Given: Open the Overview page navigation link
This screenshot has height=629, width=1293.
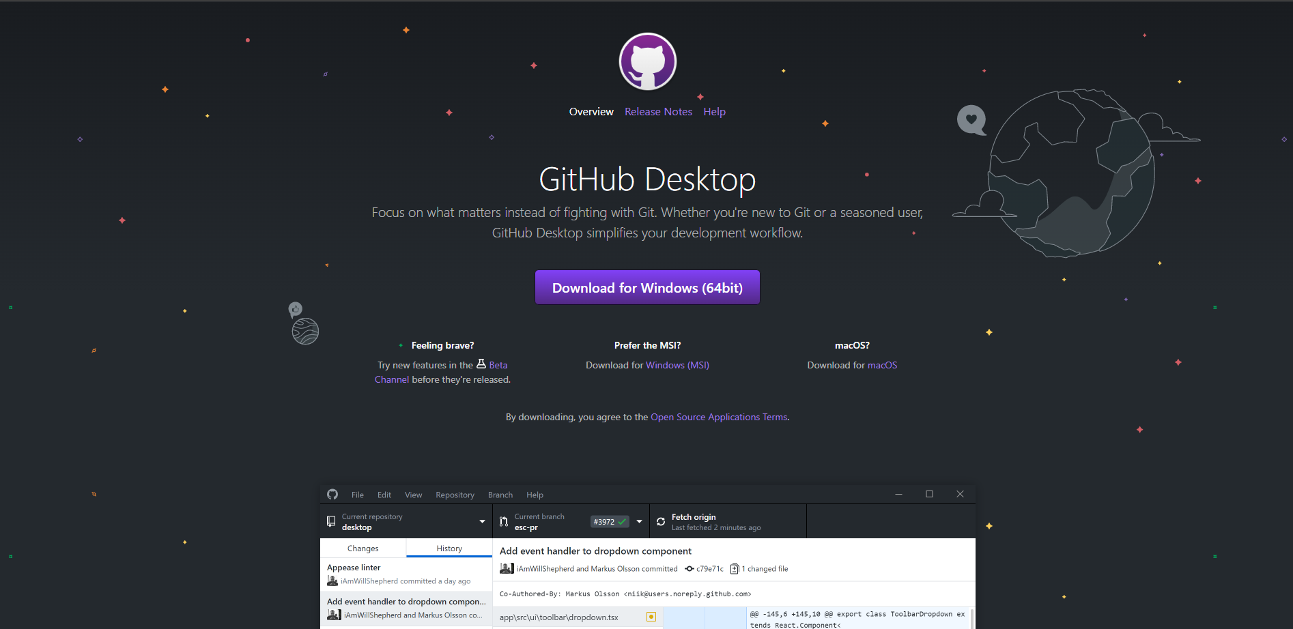Looking at the screenshot, I should (591, 112).
